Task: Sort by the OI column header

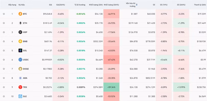Action: 154,5
